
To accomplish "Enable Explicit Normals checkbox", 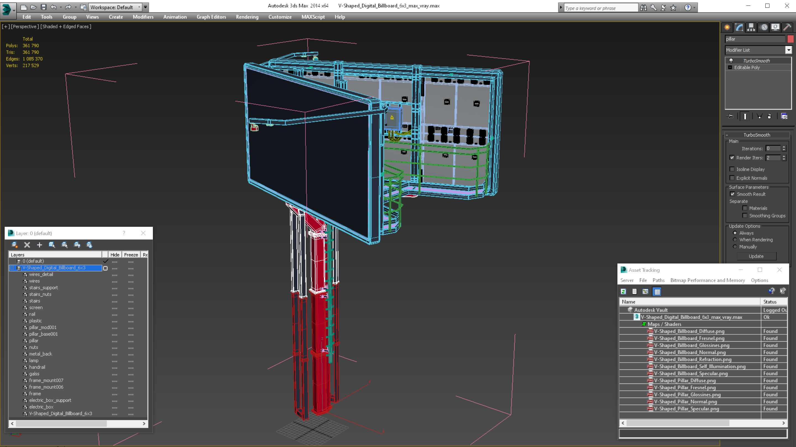I will click(732, 178).
